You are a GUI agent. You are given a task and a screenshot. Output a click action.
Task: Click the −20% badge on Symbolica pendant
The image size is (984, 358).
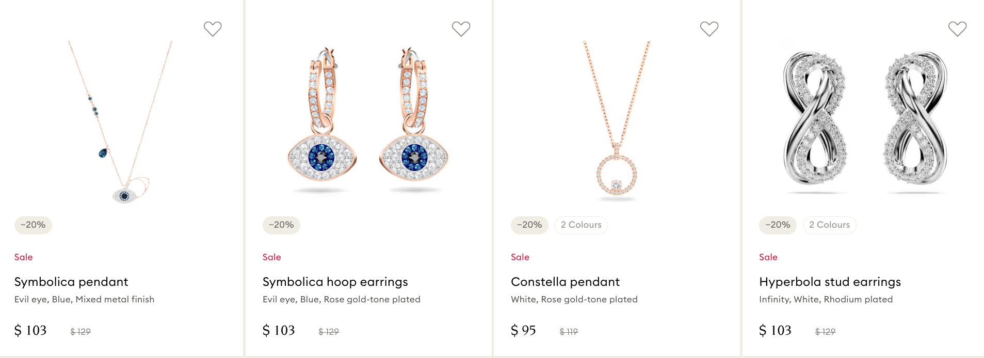tap(33, 225)
